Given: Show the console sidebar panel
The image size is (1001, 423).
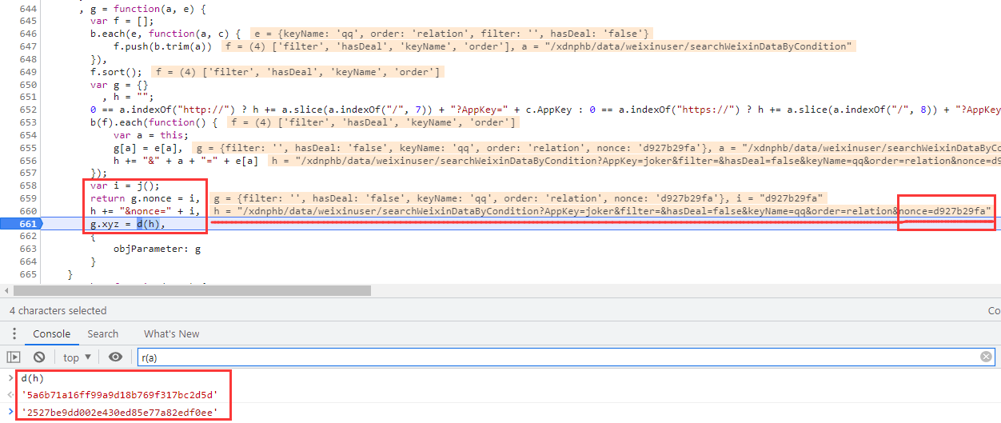Looking at the screenshot, I should 13,357.
